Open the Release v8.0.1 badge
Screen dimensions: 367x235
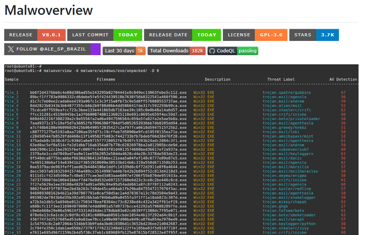[35, 35]
